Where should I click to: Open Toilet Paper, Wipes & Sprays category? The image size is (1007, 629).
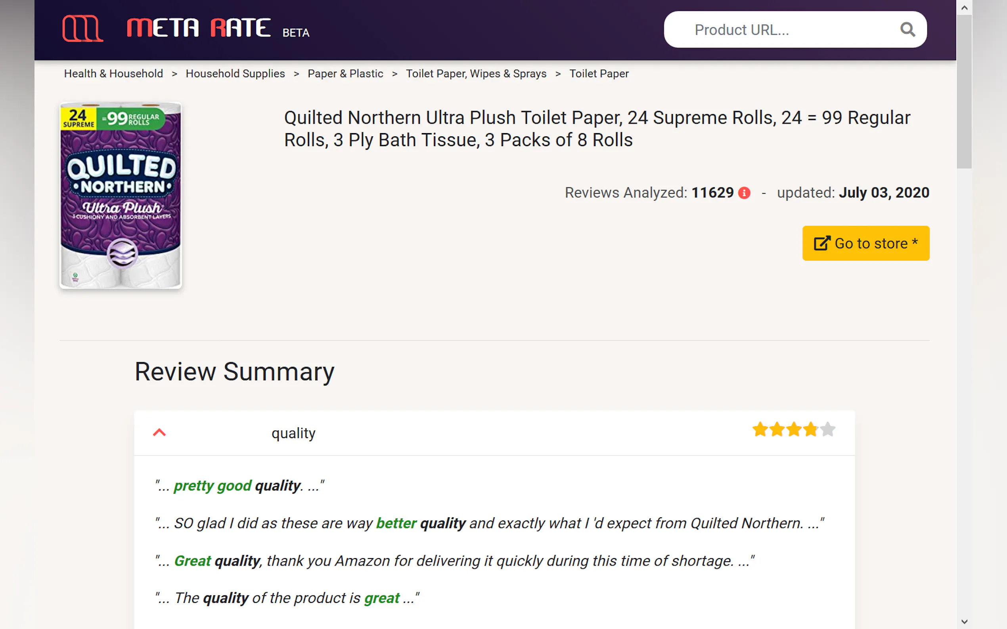click(x=476, y=74)
